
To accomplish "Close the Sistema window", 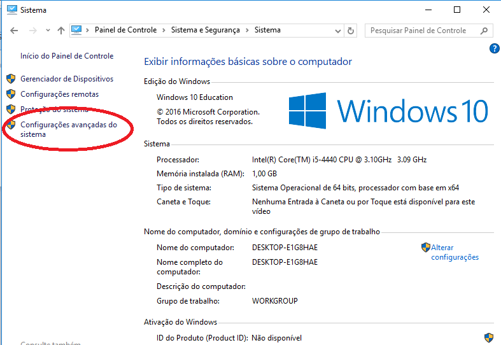I will [x=486, y=10].
